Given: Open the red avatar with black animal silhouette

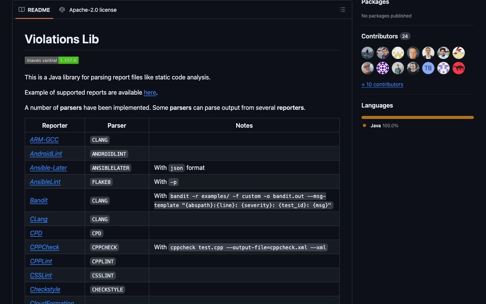Looking at the screenshot, I should coord(459,68).
